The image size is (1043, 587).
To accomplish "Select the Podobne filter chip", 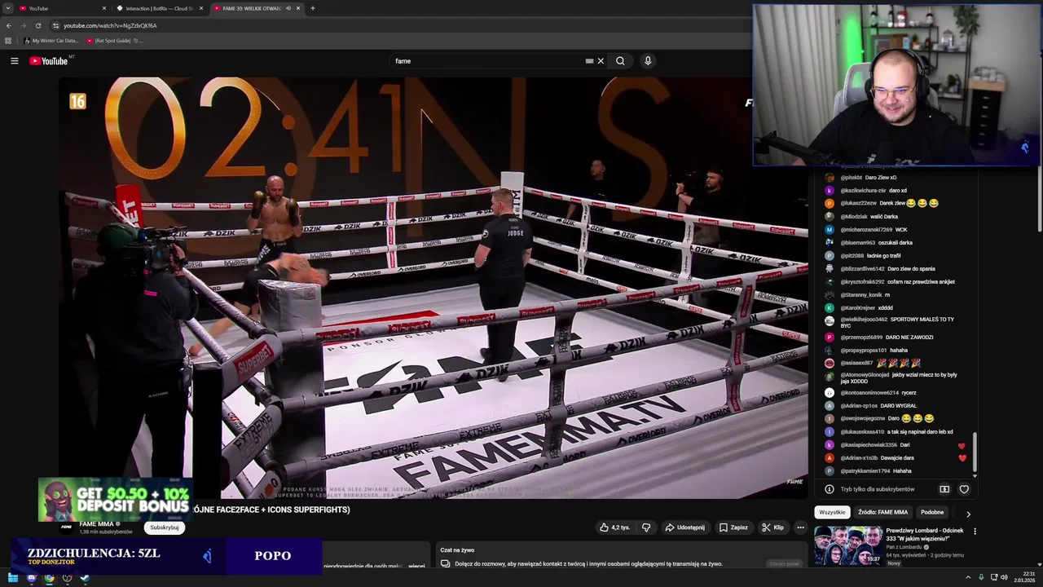I will pos(932,512).
